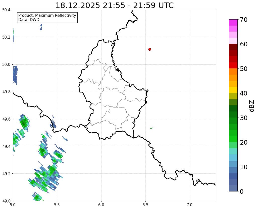Click the colorbar tick label 50

coord(244,69)
